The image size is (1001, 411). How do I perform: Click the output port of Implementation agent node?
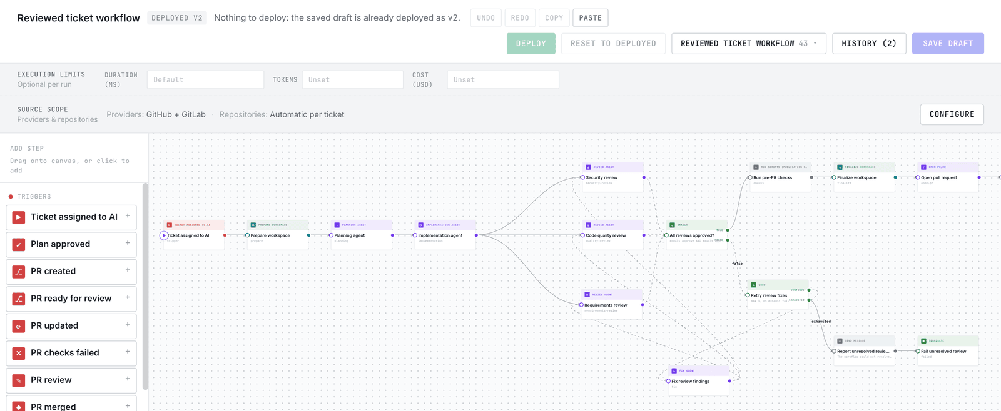(476, 235)
